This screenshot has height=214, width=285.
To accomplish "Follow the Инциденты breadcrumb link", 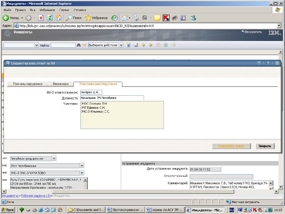I will pos(10,196).
